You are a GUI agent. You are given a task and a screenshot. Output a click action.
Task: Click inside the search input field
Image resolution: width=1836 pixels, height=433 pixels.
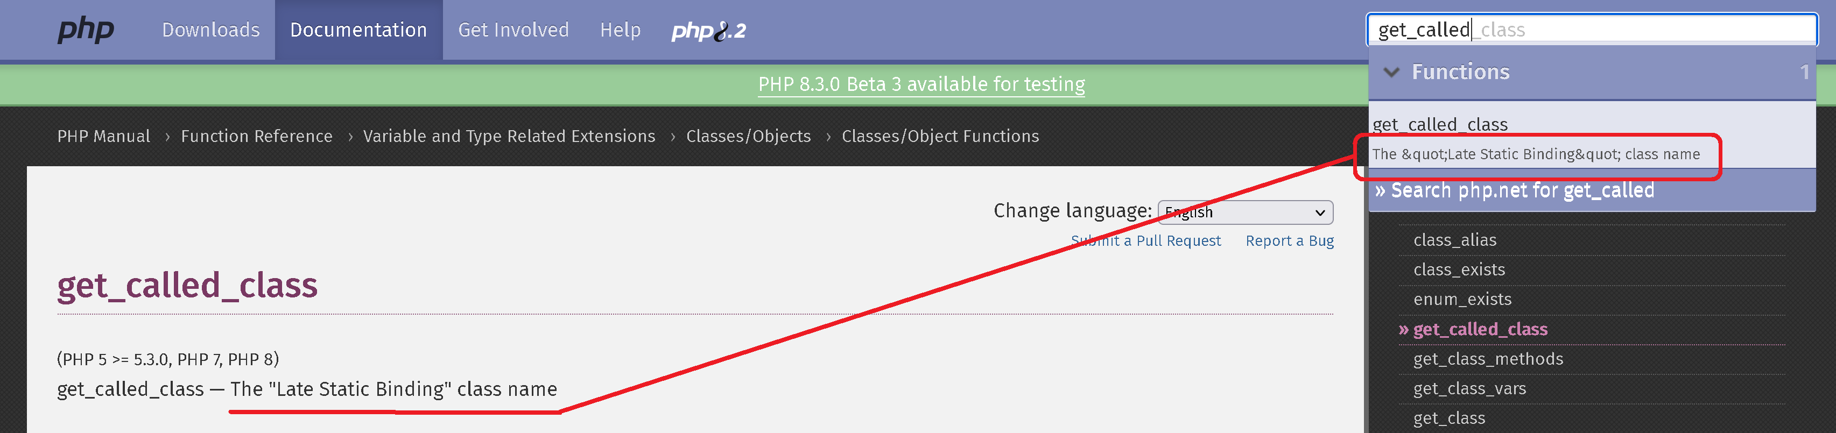[x=1589, y=29]
